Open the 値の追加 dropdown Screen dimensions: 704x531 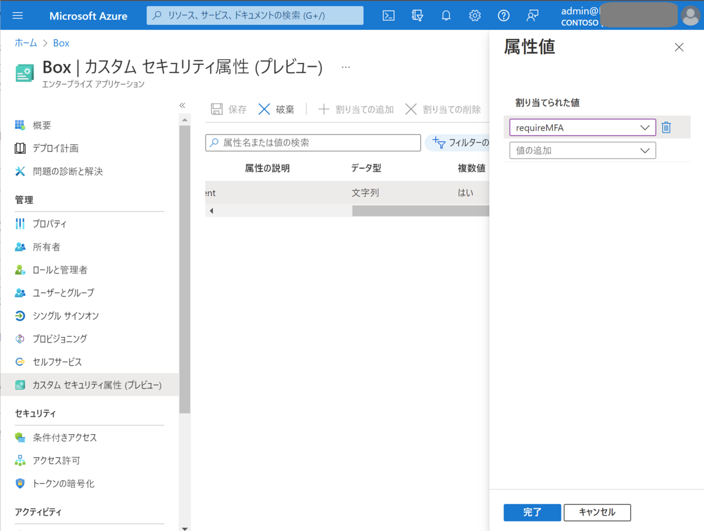[582, 151]
